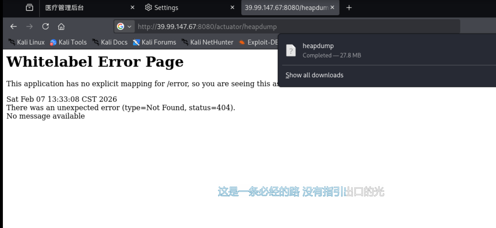Close the 医疗管理后台 tab
The image size is (496, 228).
coord(132,8)
